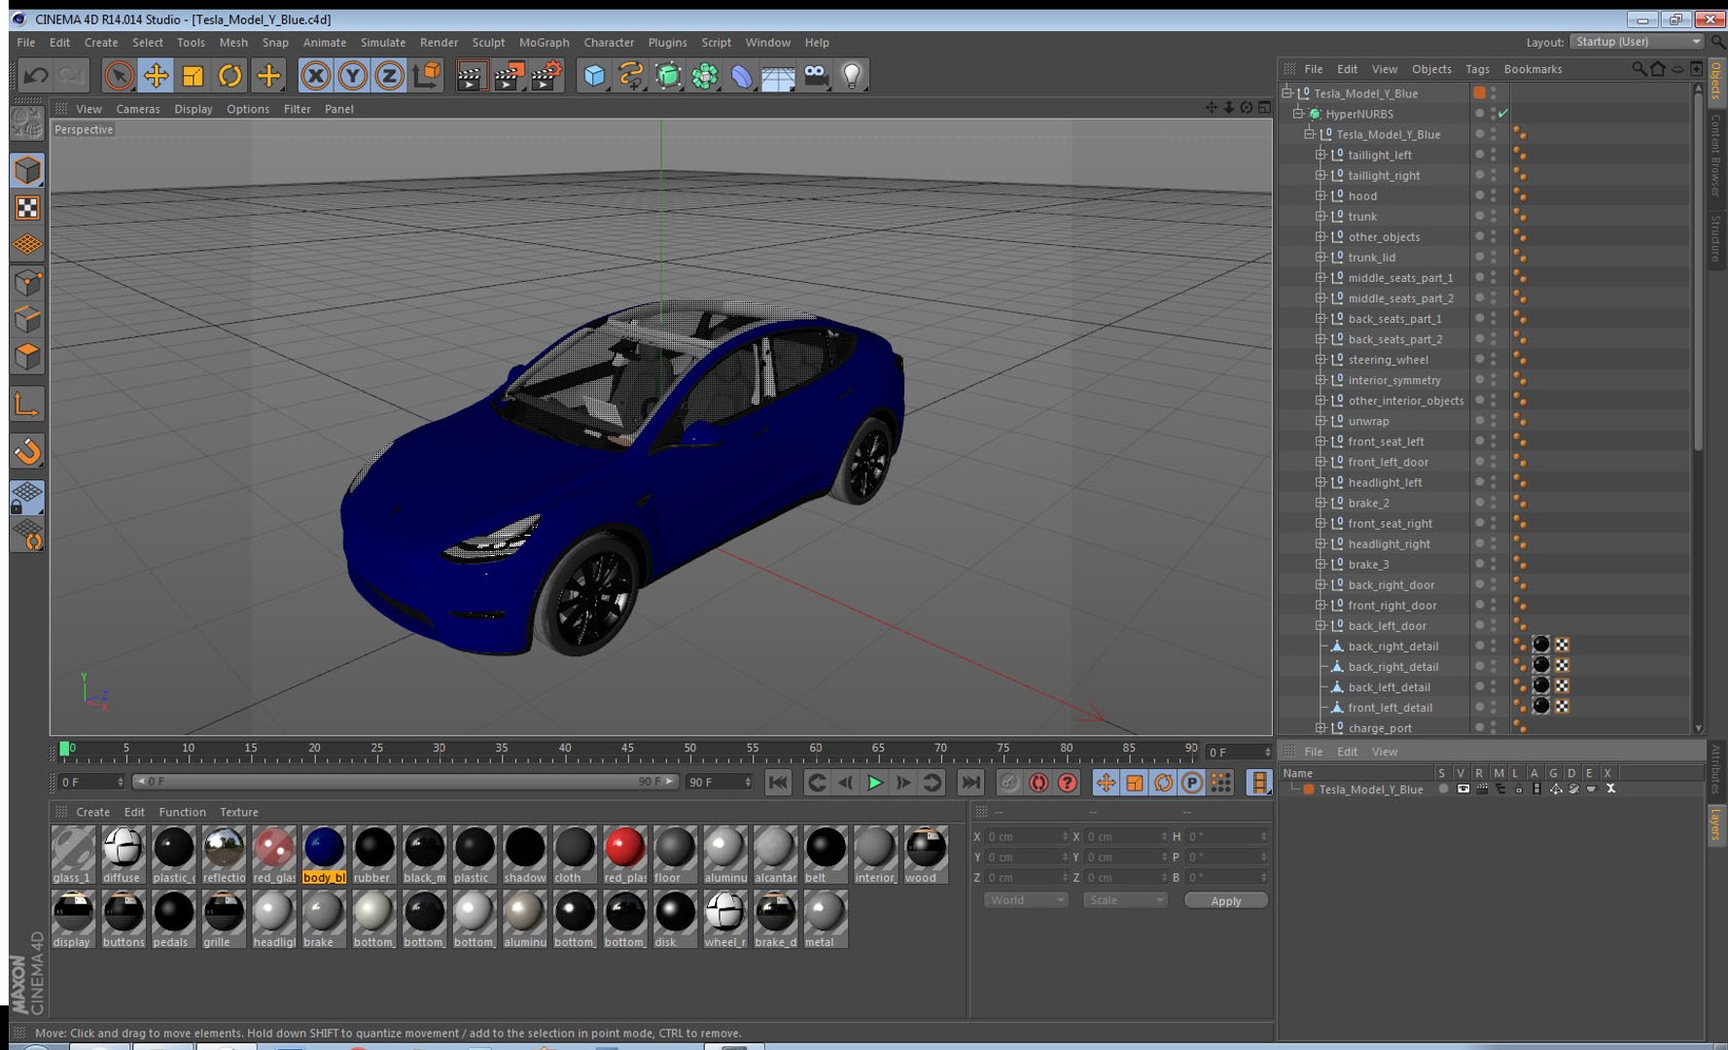Select the Move tool in toolbar

156,75
